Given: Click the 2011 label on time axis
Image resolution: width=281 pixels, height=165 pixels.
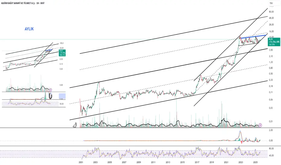Looking at the screenshot, I should pyautogui.click(x=153, y=162).
